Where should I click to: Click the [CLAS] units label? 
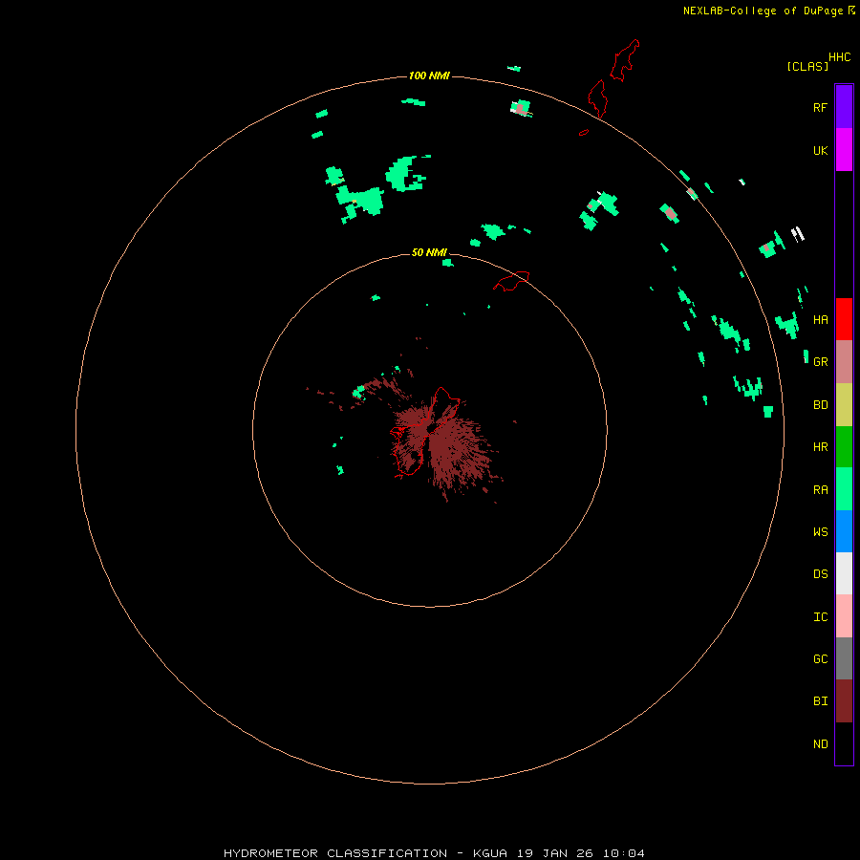click(807, 66)
